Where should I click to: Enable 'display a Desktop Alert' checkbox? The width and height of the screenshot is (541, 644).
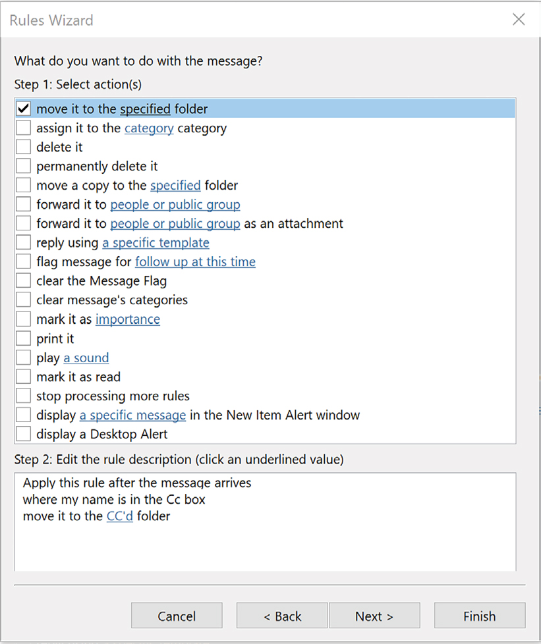click(24, 434)
